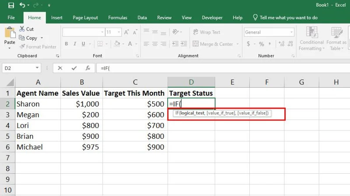The width and height of the screenshot is (350, 196).
Task: Click the Undo arrow icon
Action: pyautogui.click(x=22, y=5)
